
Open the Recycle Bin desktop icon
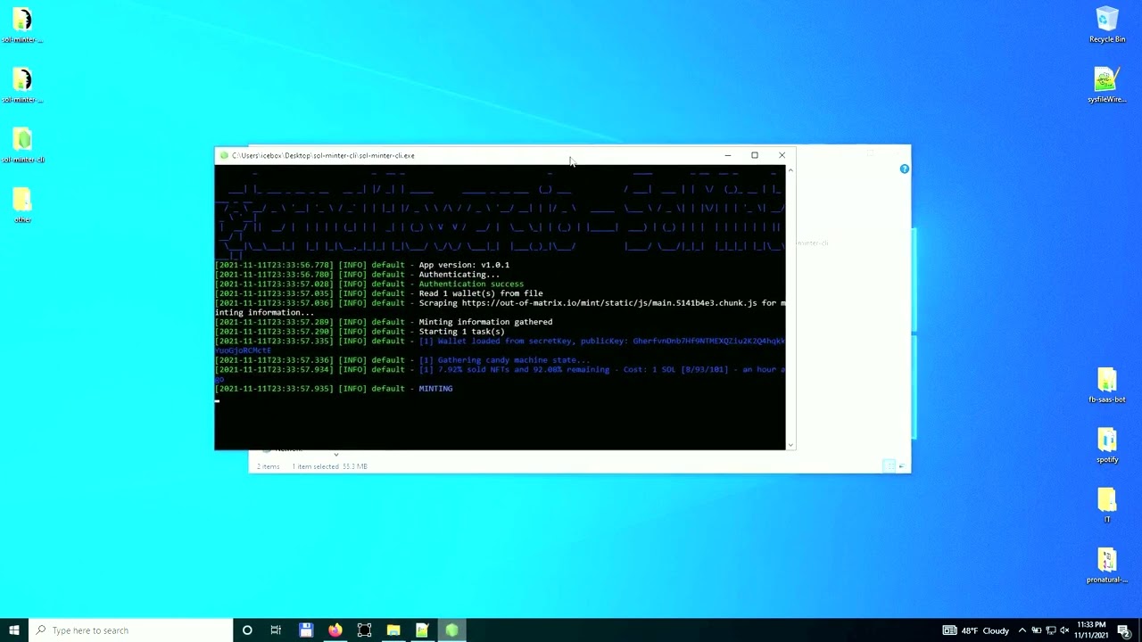click(x=1106, y=25)
